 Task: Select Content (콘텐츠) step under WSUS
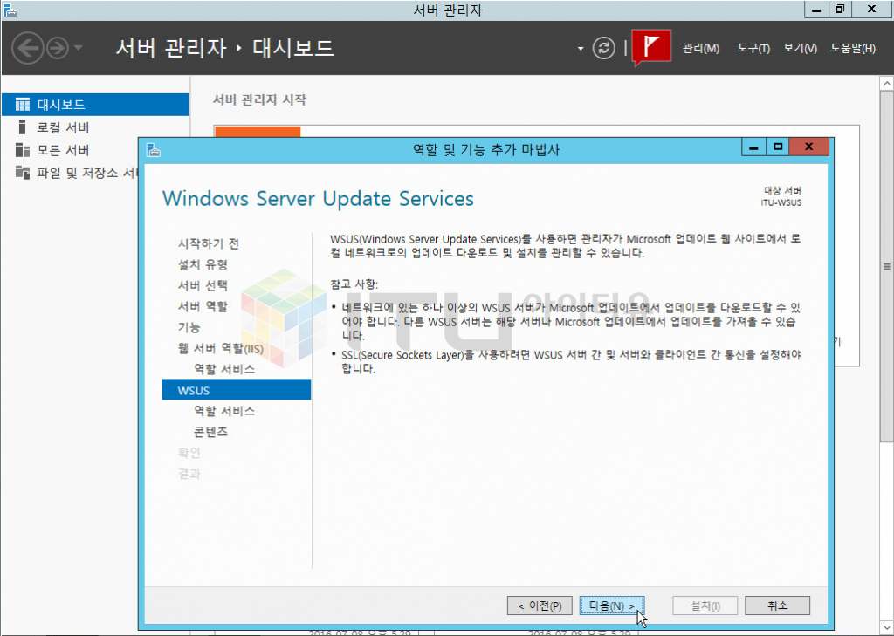click(210, 432)
